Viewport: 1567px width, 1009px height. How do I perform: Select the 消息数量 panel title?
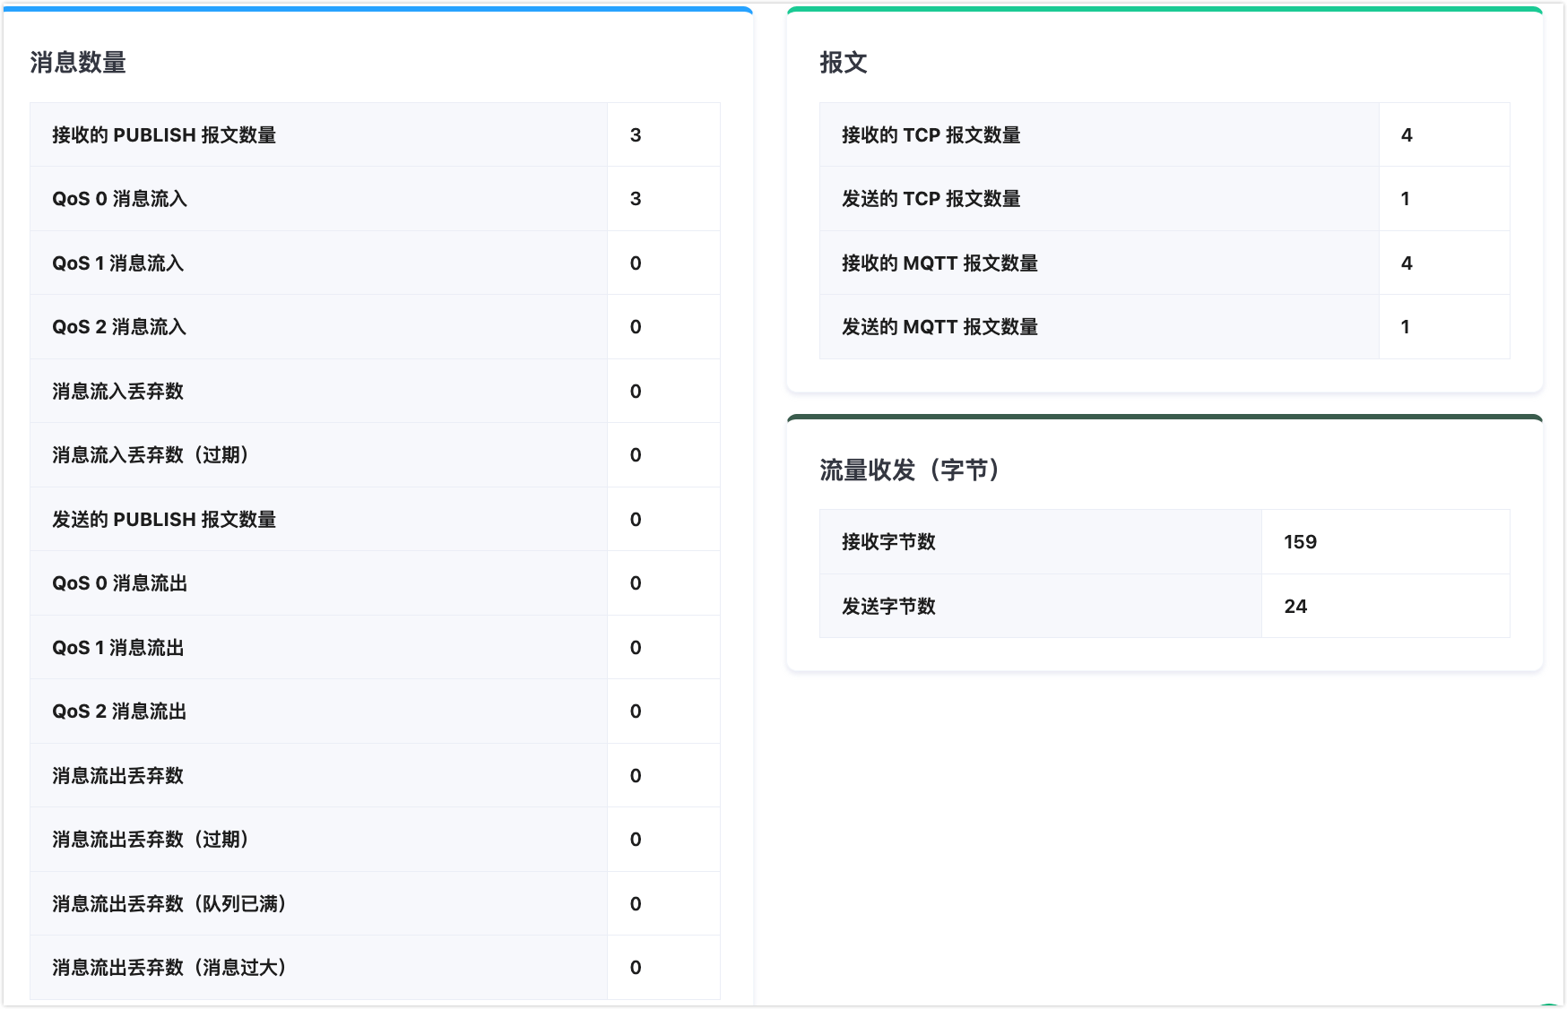pyautogui.click(x=79, y=63)
